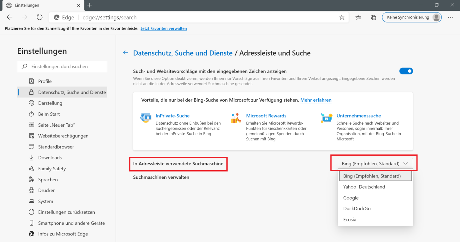
Task: Pick DuckDuckGo from the list
Action: point(375,209)
